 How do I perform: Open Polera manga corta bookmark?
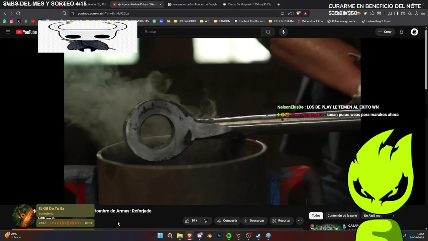tap(342, 21)
